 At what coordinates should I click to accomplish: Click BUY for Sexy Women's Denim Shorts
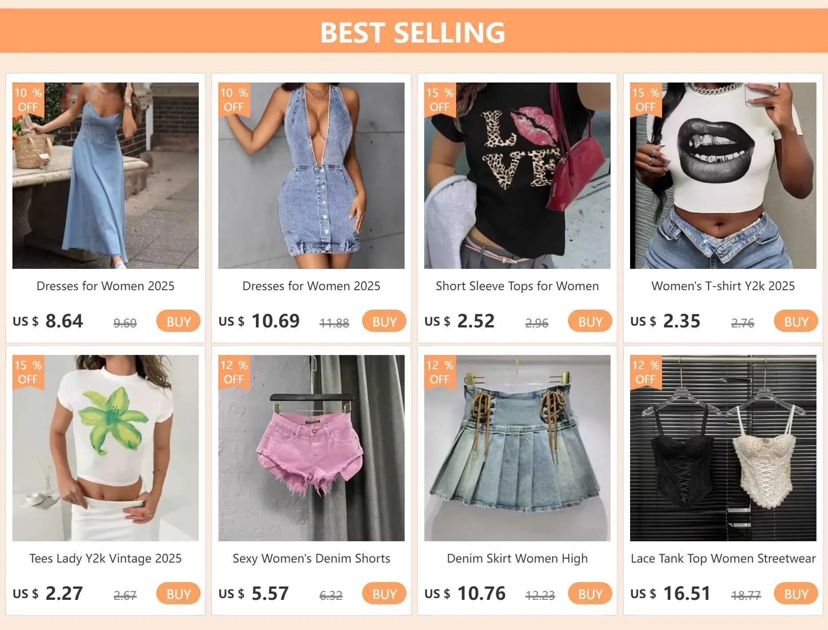(x=384, y=594)
